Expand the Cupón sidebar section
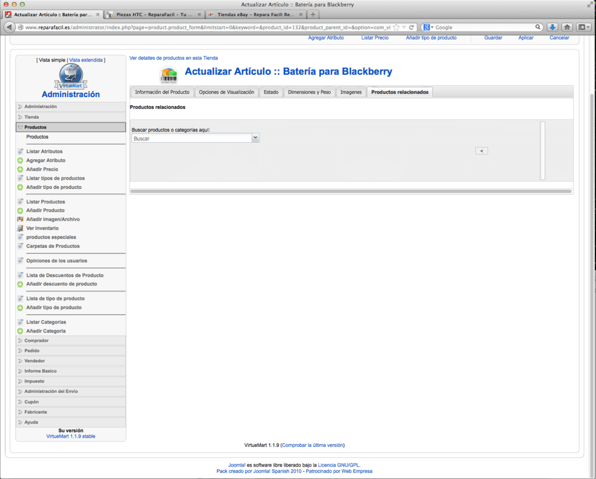Screen dimensions: 596x479 click(70, 402)
